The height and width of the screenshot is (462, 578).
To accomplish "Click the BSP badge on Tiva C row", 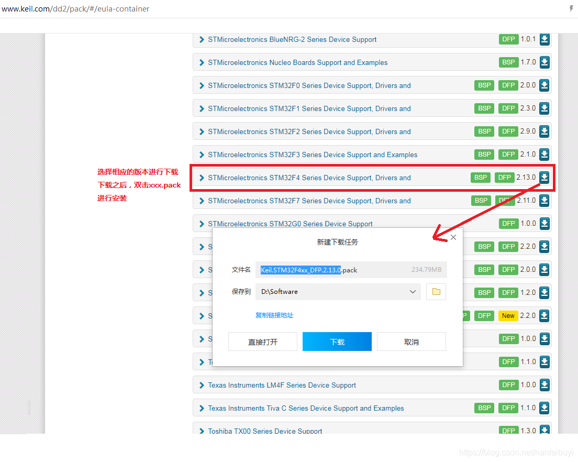I will [x=484, y=408].
